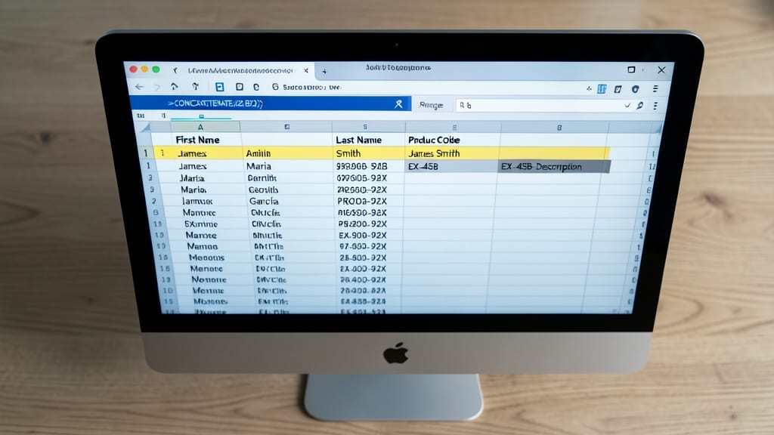Screen dimensions: 774x435
Task: Click the "EX.900-92X" cell
Action: pyautogui.click(x=362, y=236)
